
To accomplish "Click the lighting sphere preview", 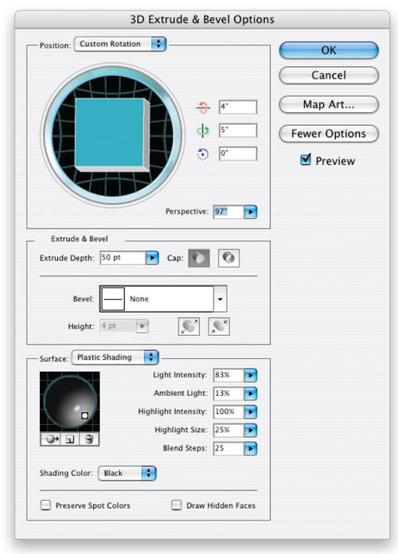I will pos(69,402).
